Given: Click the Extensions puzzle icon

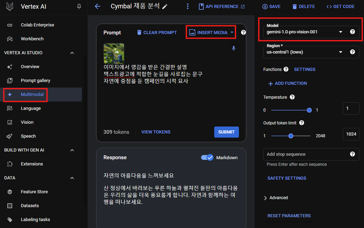Looking at the screenshot, I should point(10,164).
